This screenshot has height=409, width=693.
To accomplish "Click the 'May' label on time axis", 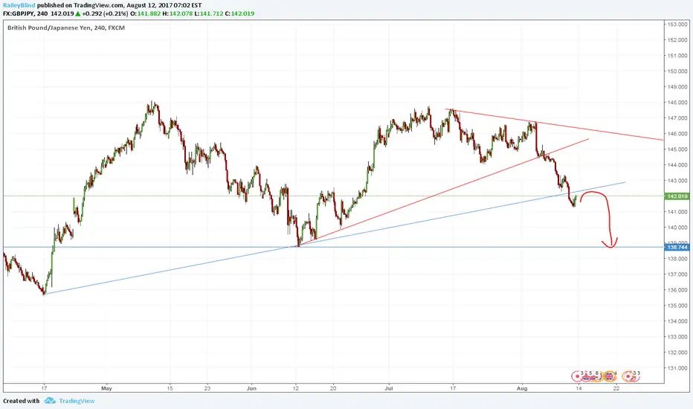I will tap(106, 388).
